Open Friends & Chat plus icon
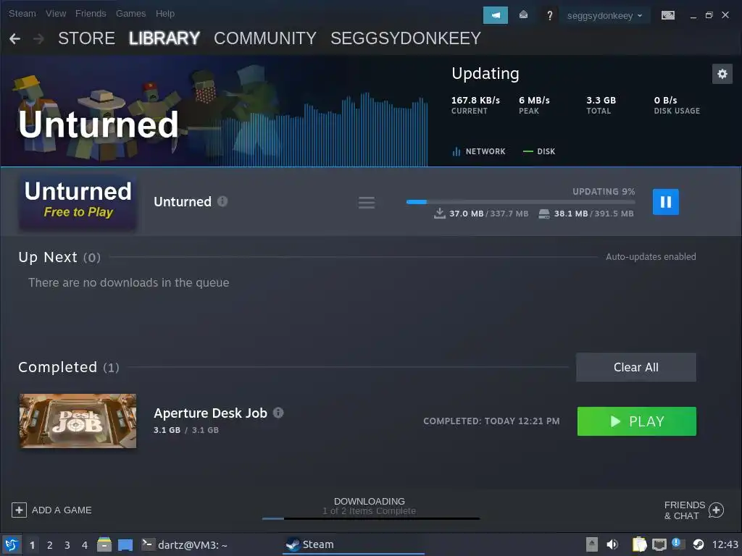The width and height of the screenshot is (742, 556). point(716,510)
